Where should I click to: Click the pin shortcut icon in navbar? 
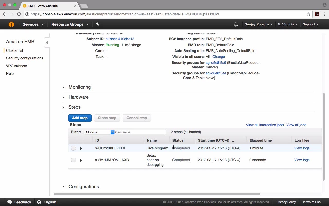pos(97,24)
